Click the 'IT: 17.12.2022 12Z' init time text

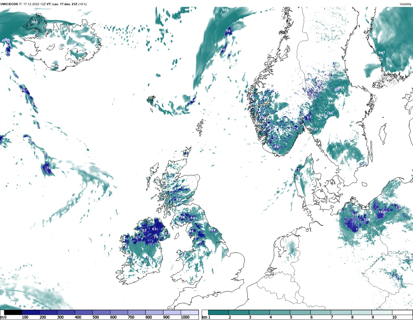pos(32,4)
